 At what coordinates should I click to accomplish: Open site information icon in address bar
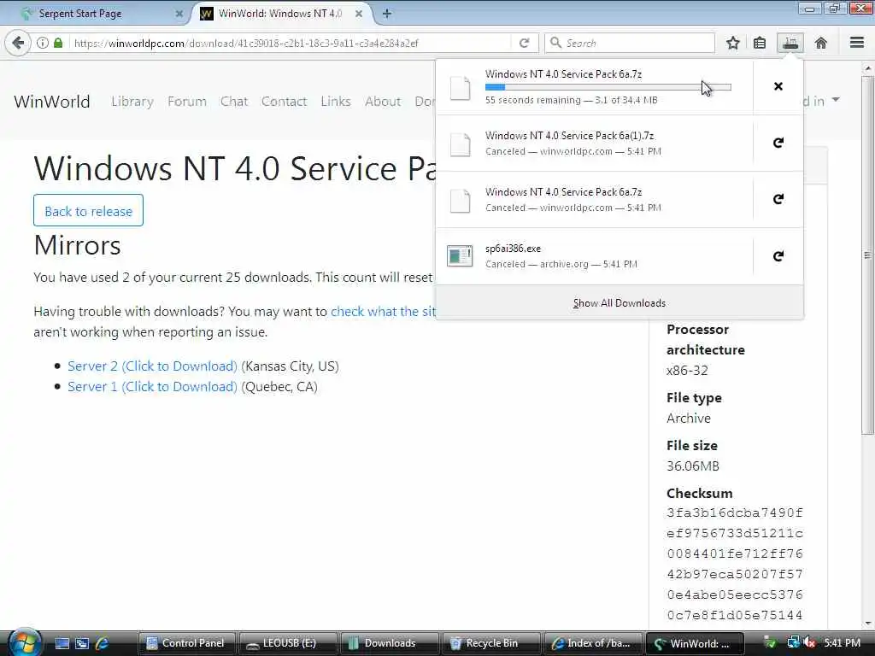point(43,43)
